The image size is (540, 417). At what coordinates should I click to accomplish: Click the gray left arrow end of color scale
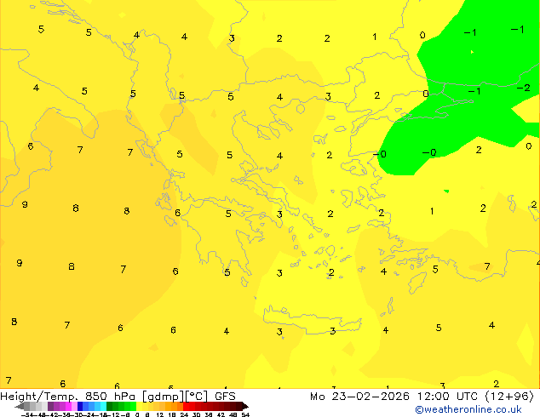tap(20, 407)
